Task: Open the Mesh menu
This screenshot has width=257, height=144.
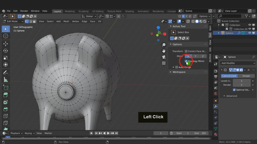Action: pos(66,21)
